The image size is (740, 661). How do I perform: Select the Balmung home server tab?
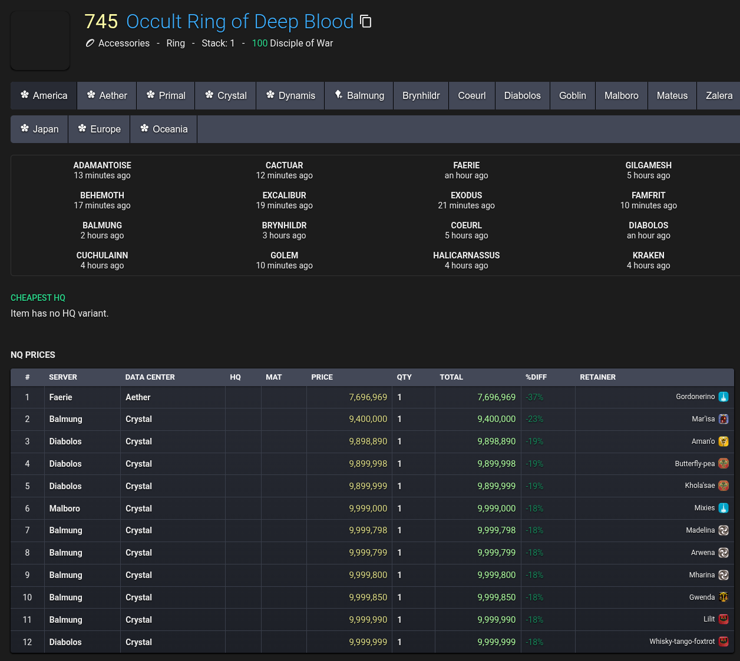tap(359, 95)
